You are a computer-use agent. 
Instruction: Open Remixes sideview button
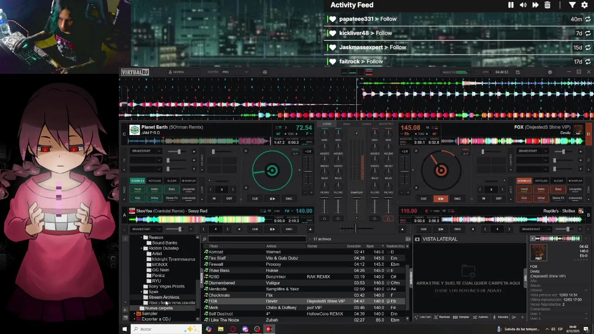coord(441,317)
